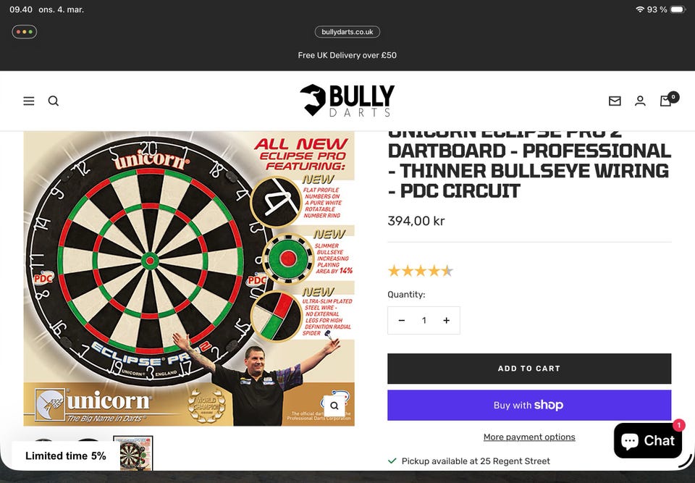695x483 pixels.
Task: Open the account login icon
Action: click(640, 101)
